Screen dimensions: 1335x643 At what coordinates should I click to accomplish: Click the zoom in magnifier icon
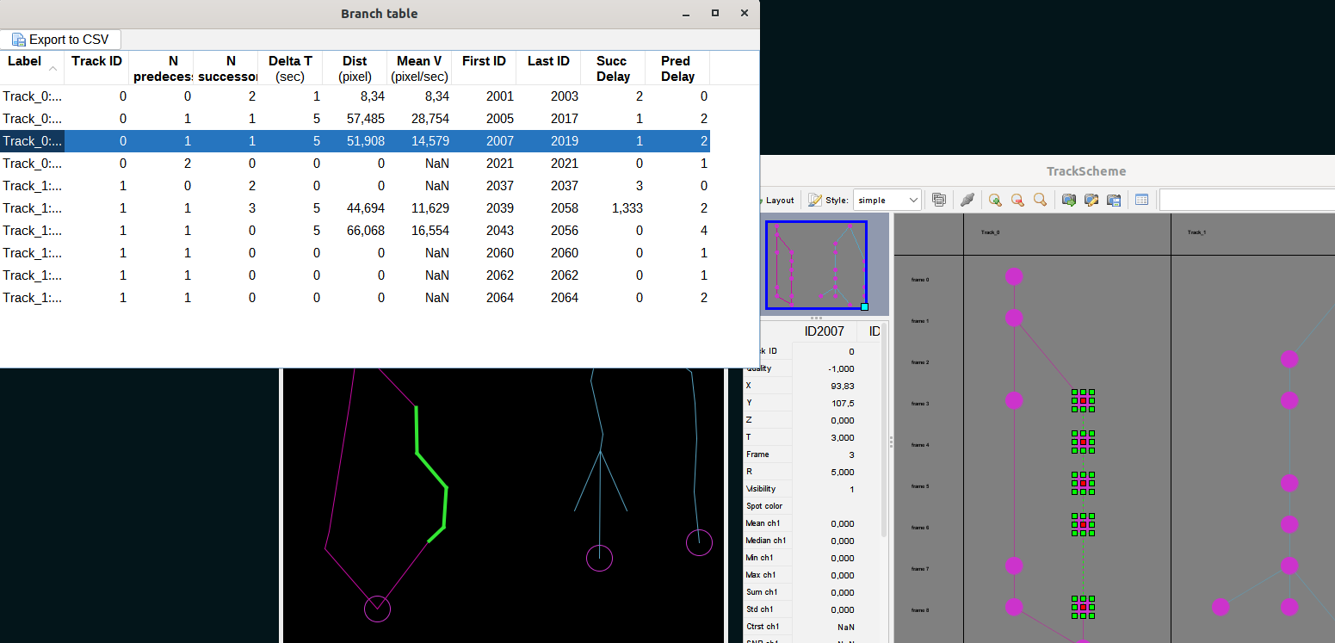995,200
